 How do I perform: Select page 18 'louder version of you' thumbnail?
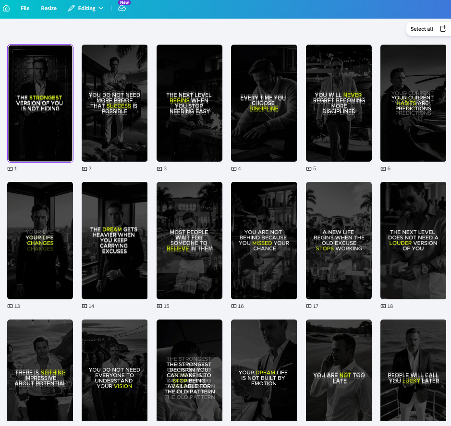point(413,240)
